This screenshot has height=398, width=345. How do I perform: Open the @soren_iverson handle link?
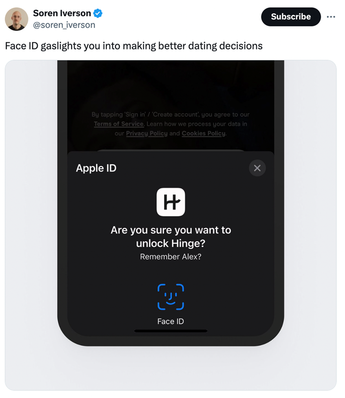click(x=64, y=25)
